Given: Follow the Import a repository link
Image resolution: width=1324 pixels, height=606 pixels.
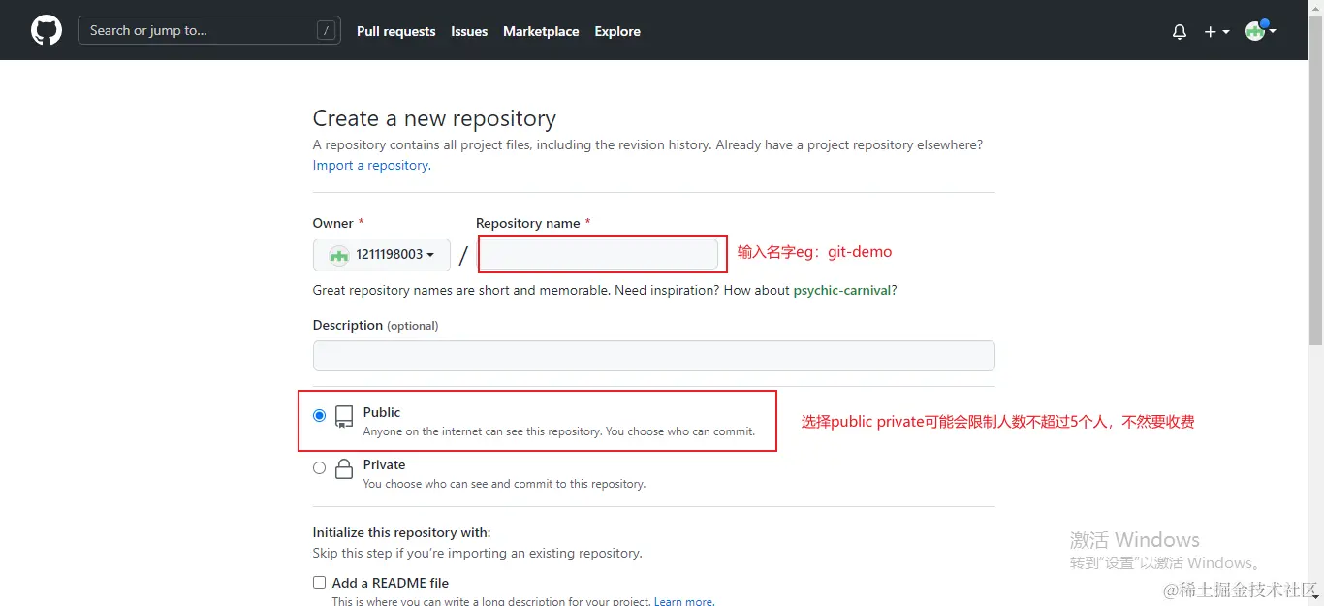Looking at the screenshot, I should (371, 165).
